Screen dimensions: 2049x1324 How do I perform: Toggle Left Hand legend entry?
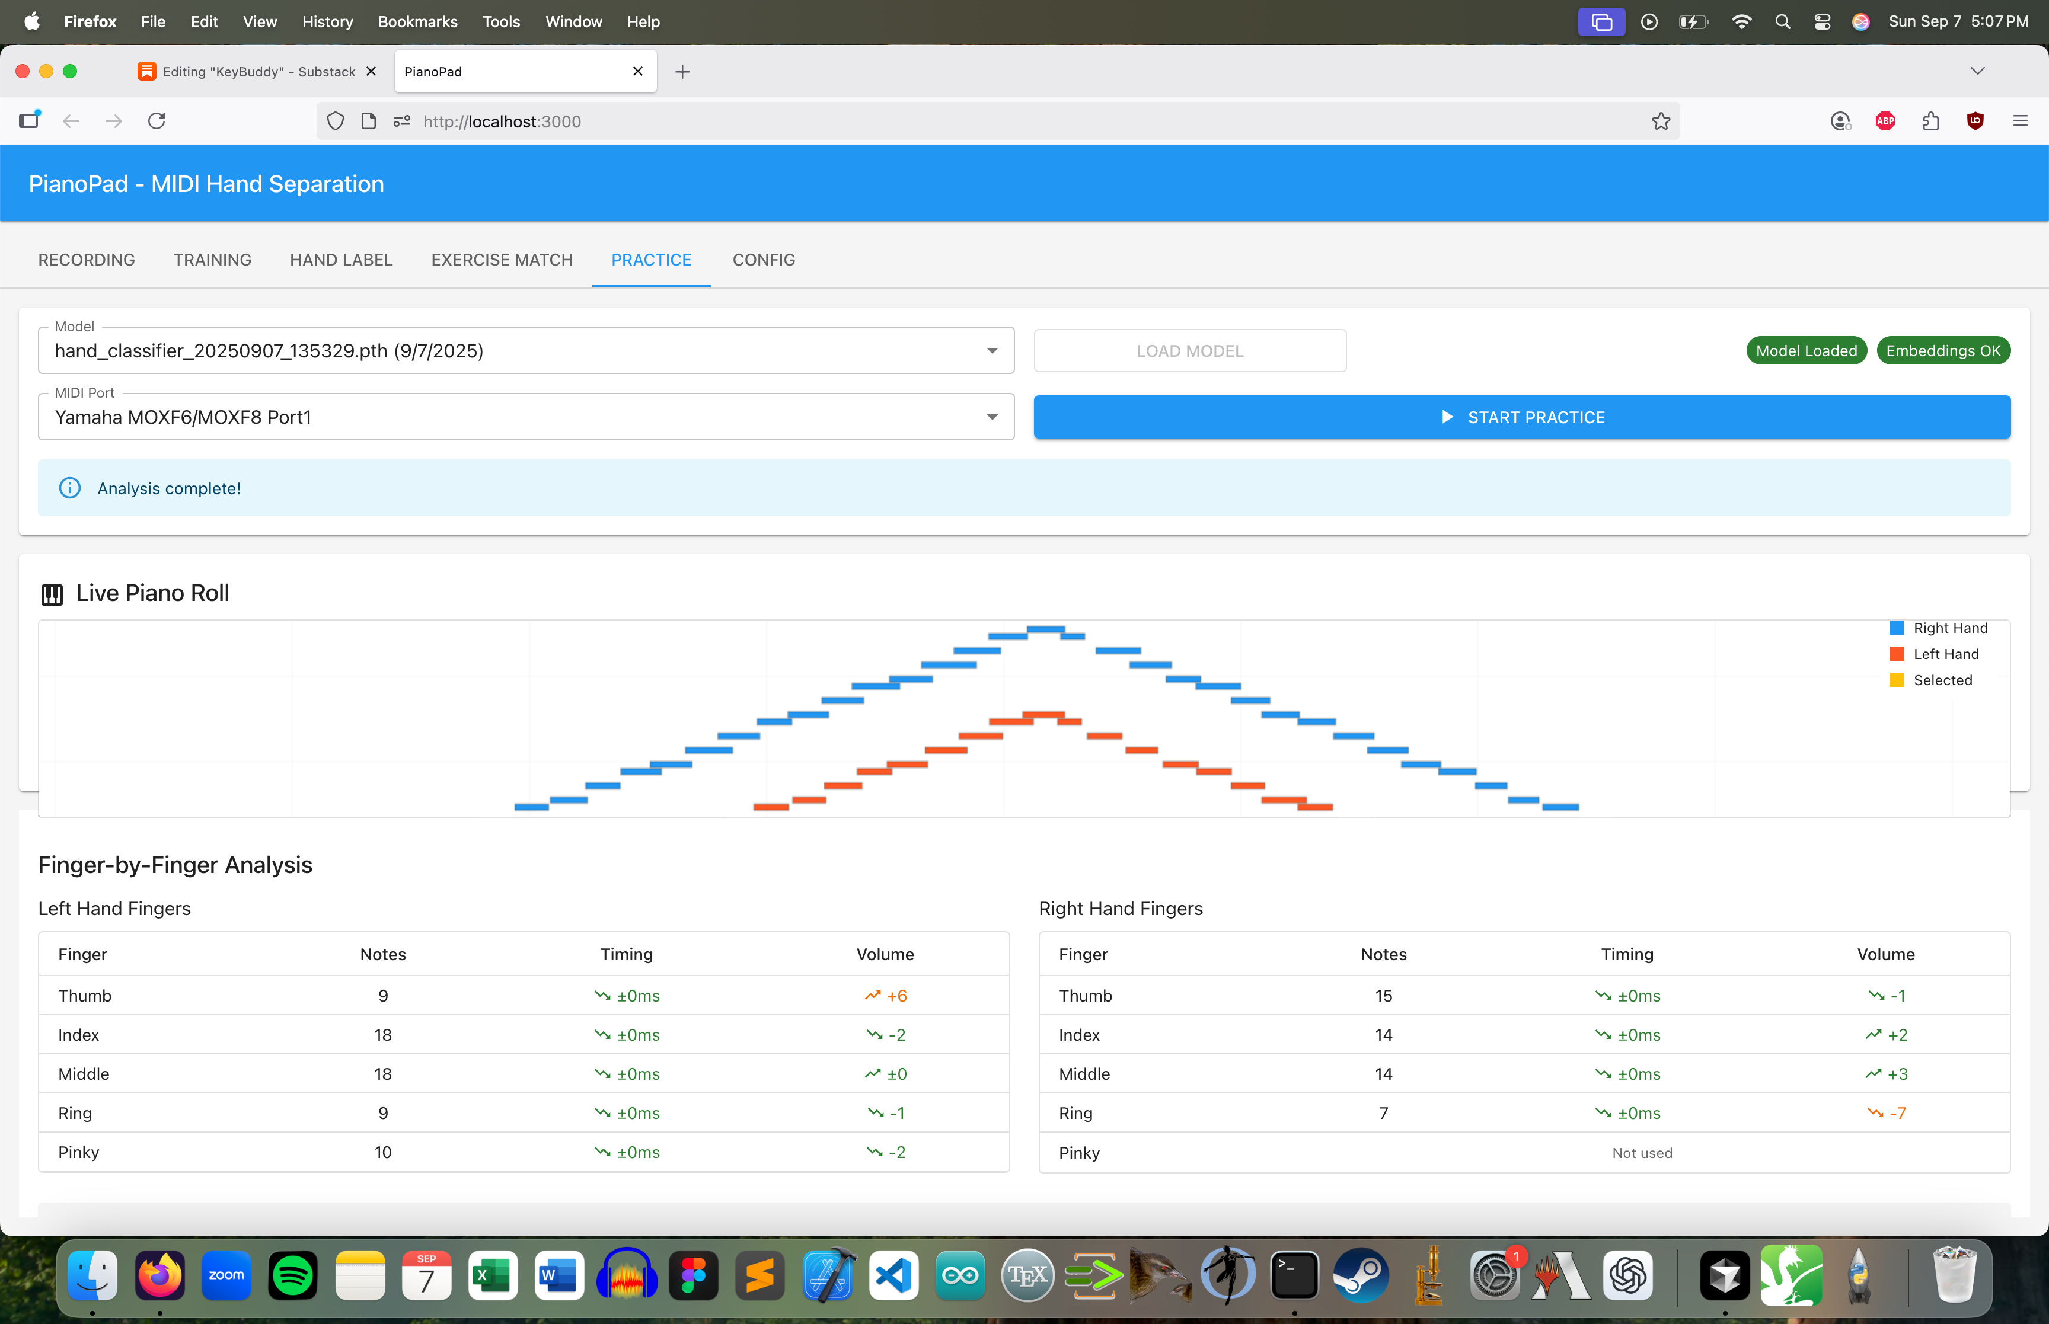pos(1935,654)
